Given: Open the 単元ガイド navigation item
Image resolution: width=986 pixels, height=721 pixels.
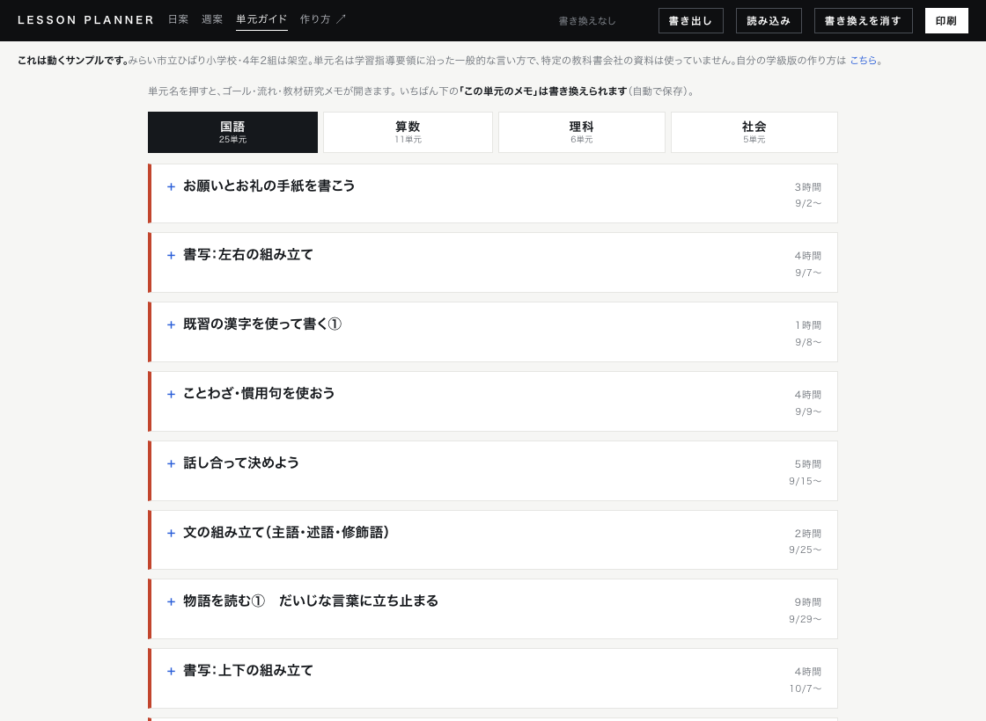Looking at the screenshot, I should [x=261, y=19].
